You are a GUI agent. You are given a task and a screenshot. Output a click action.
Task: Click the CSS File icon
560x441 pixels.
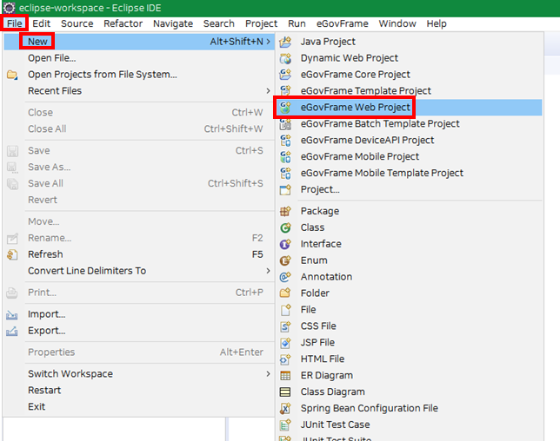click(285, 326)
